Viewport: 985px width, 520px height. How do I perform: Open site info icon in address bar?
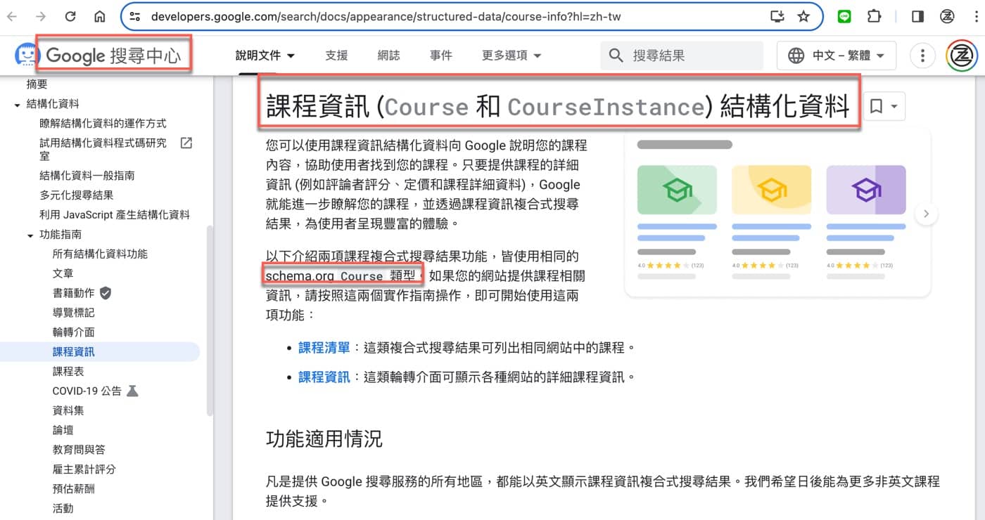(136, 16)
